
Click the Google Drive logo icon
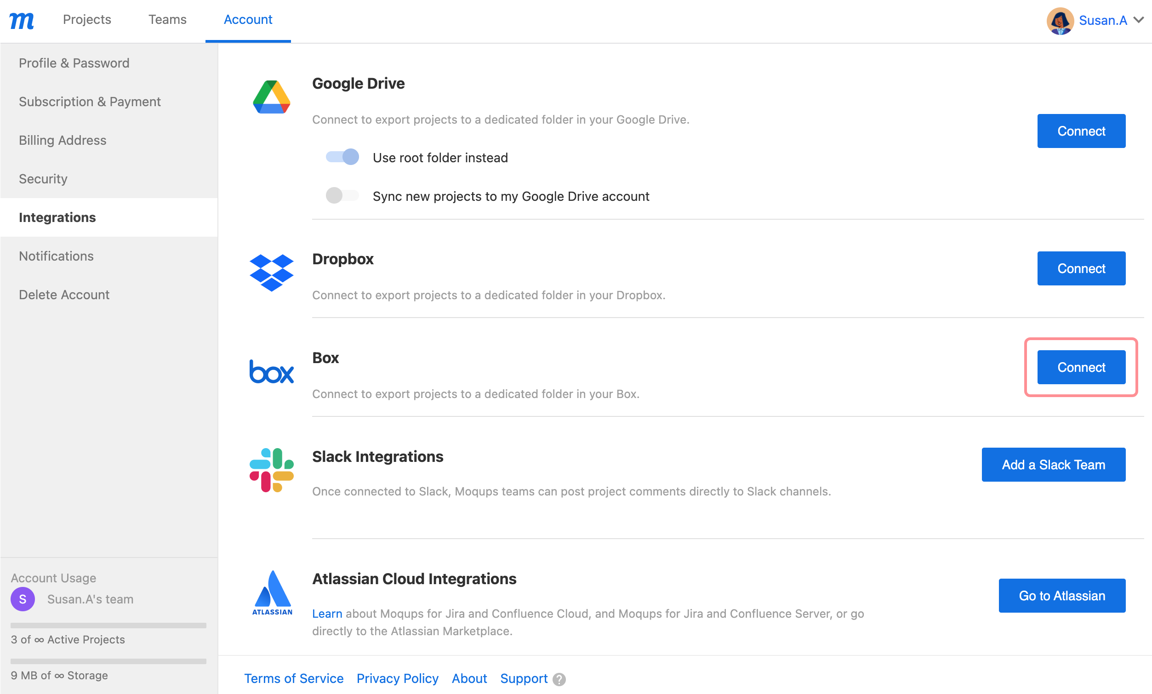(x=271, y=97)
